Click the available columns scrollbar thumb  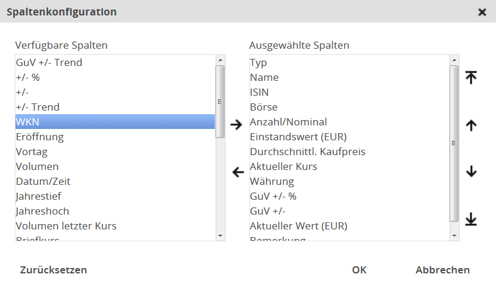[x=220, y=101]
